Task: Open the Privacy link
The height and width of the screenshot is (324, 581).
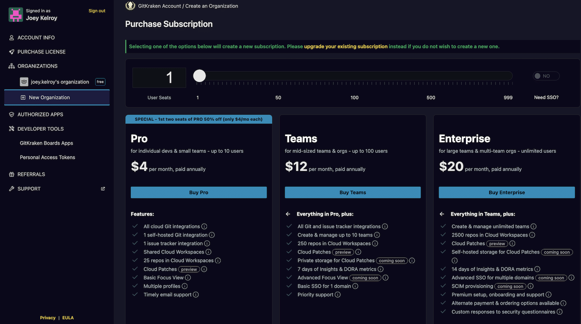Action: (x=48, y=318)
